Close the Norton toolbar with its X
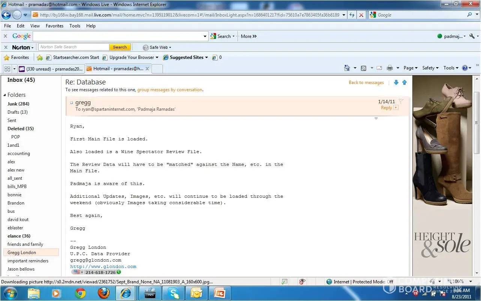The height and width of the screenshot is (301, 481). tap(6, 47)
